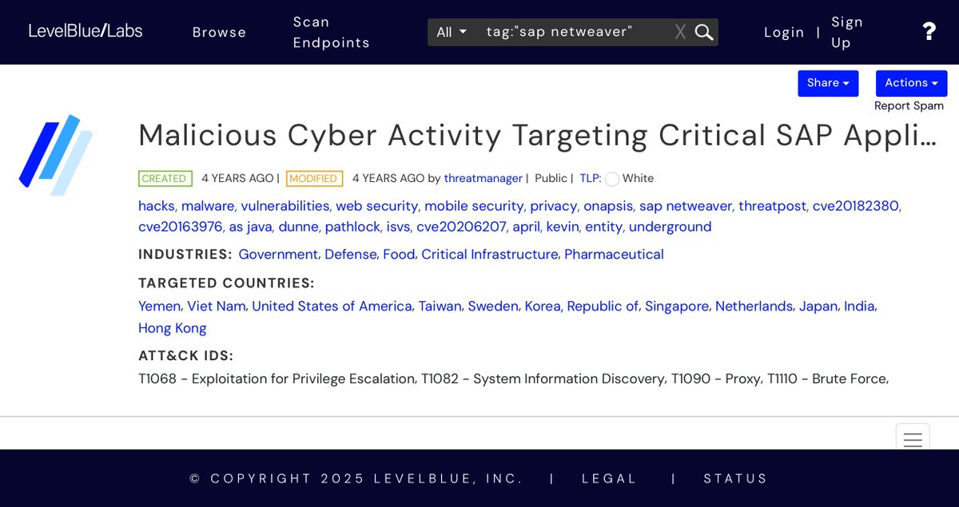Screen dimensions: 959x507
Task: Open the Share dropdown
Action: pos(828,83)
